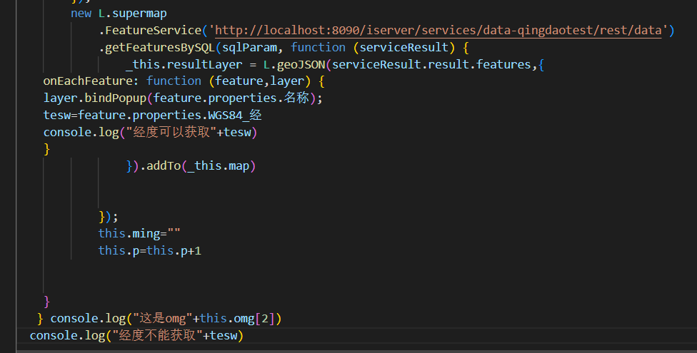The width and height of the screenshot is (697, 353).
Task: Select the sqlParam argument
Action: (249, 47)
